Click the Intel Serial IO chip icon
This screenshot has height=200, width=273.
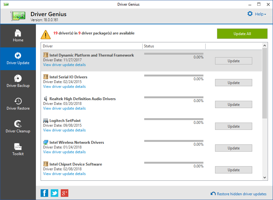pyautogui.click(x=46, y=77)
